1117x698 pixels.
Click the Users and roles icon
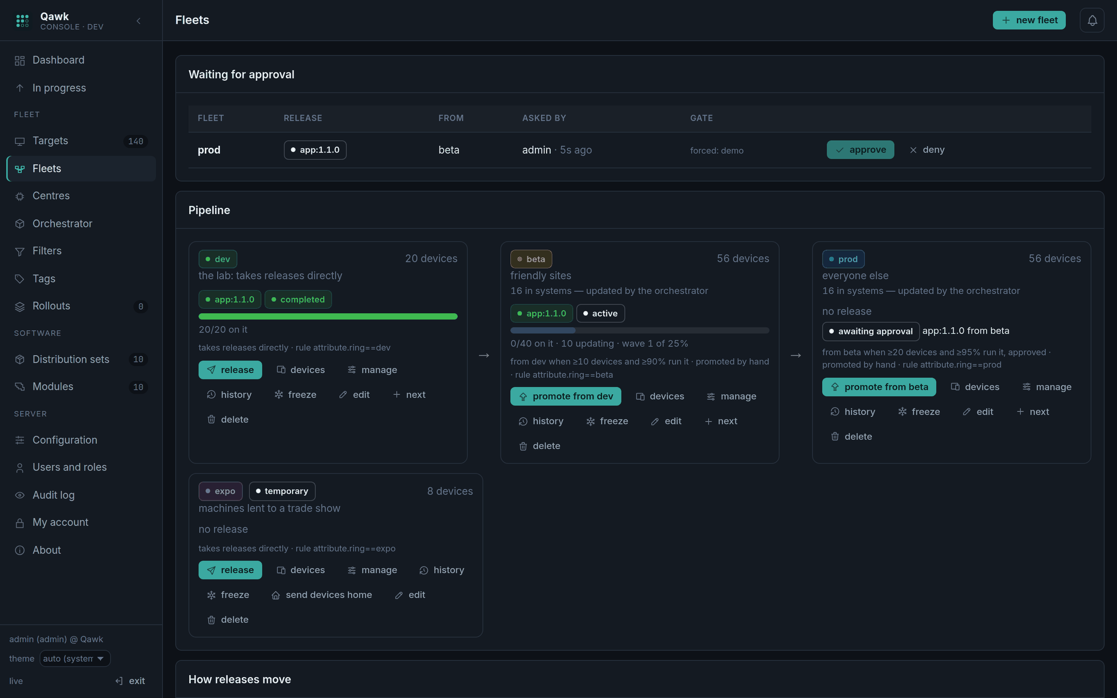[x=20, y=467]
